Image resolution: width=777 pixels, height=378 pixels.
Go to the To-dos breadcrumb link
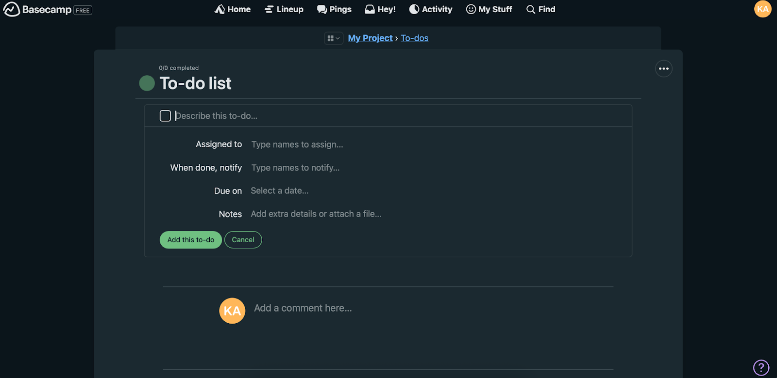click(x=414, y=38)
